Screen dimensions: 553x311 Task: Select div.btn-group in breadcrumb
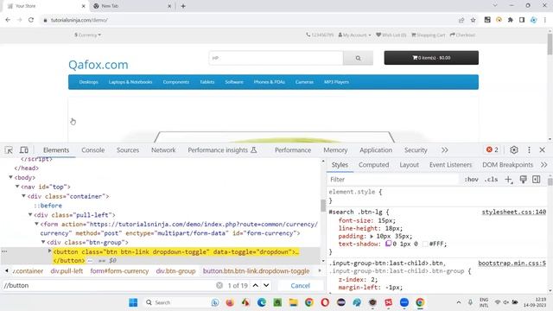tap(175, 270)
